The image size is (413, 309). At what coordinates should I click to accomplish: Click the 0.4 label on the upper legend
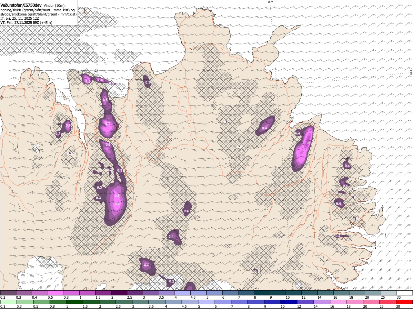(34, 297)
